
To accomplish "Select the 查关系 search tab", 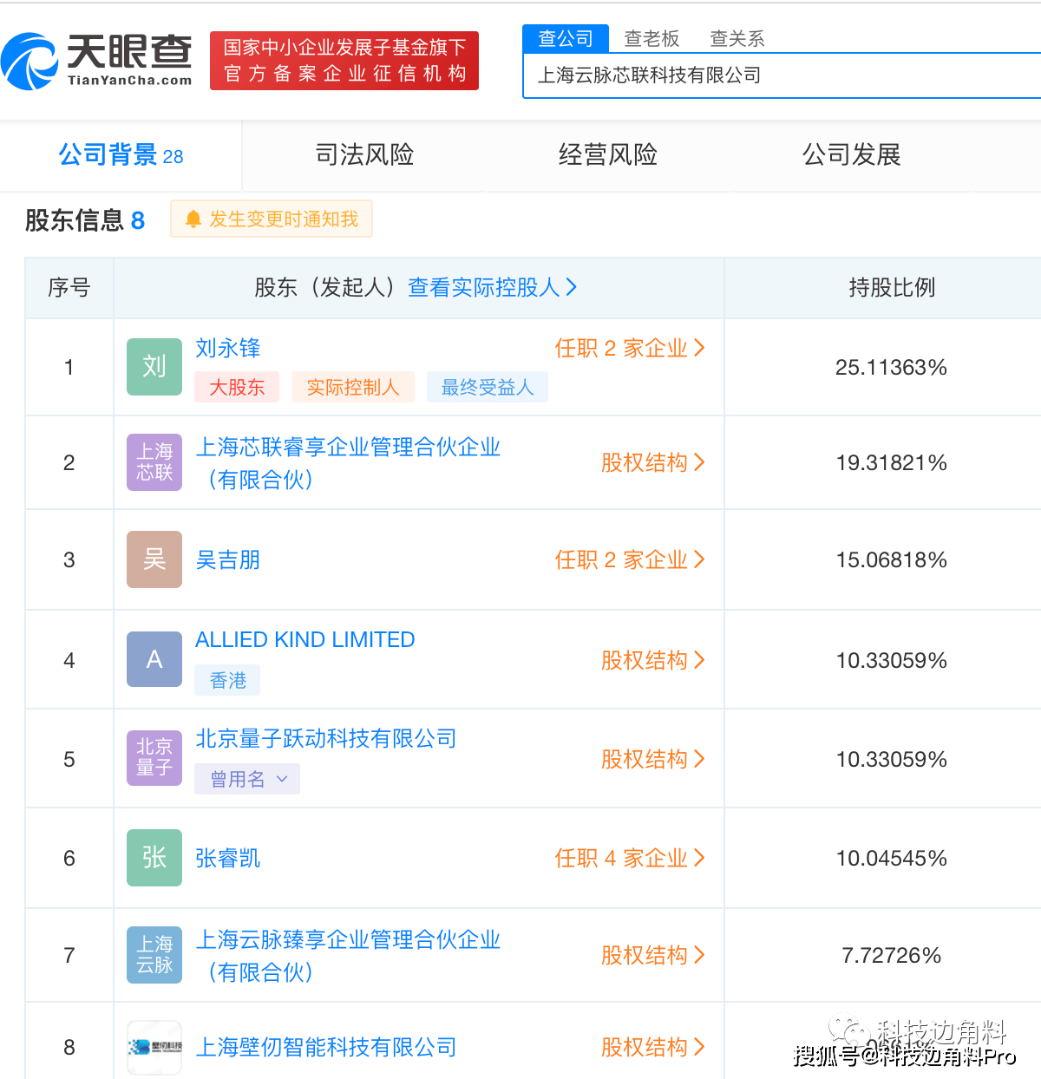I will click(737, 39).
